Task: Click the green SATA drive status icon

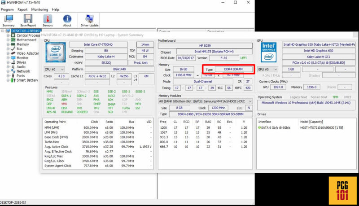Action: tap(259, 128)
